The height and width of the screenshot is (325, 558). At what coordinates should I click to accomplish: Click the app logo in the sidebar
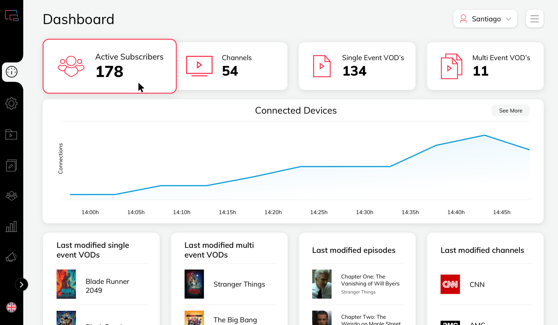click(x=12, y=15)
